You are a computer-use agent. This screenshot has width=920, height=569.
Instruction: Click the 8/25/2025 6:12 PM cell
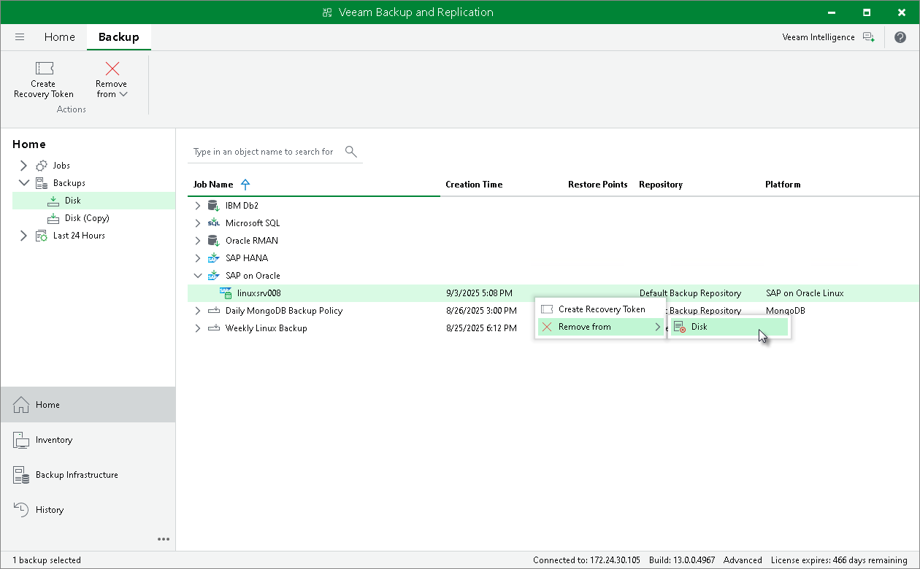[x=481, y=328]
